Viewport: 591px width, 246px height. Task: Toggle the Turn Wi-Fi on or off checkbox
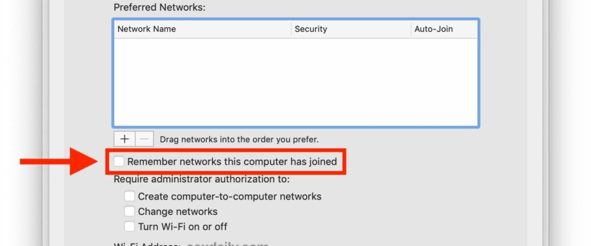129,226
